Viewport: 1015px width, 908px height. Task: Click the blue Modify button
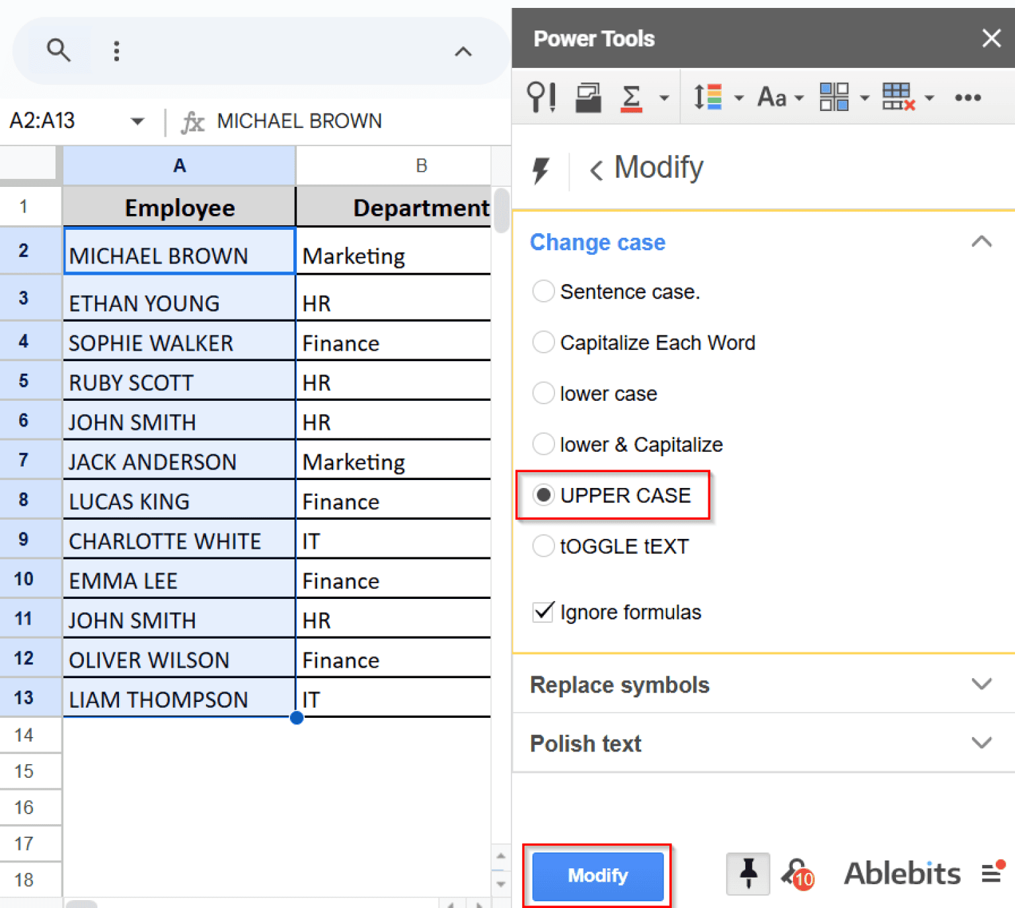(597, 876)
